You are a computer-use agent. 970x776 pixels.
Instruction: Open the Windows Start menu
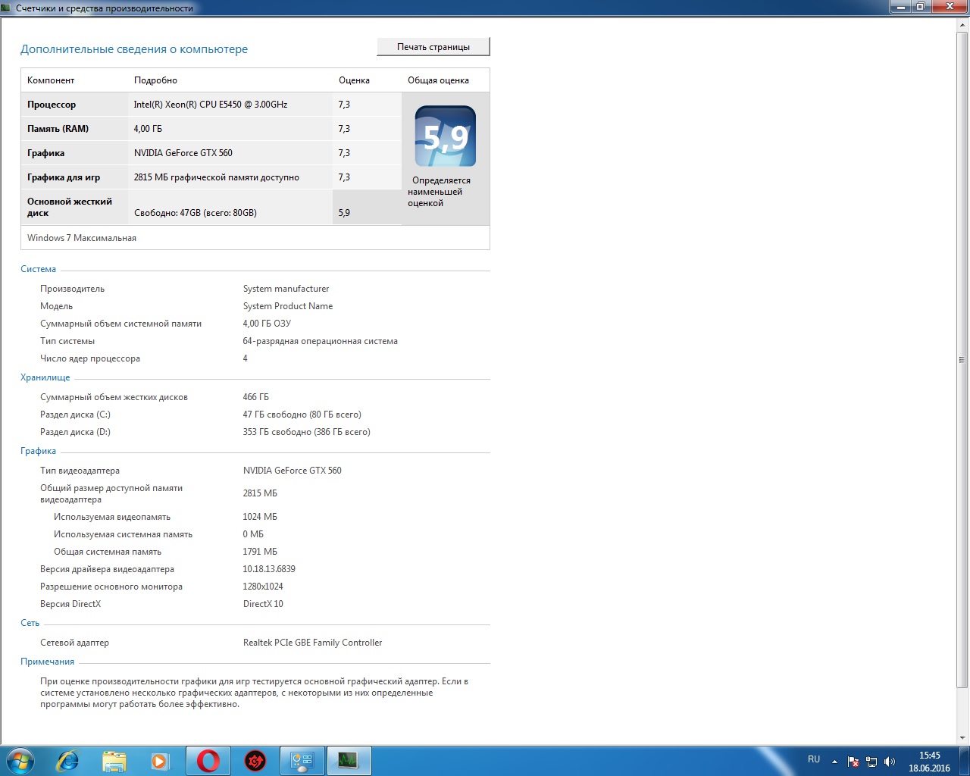pos(20,760)
